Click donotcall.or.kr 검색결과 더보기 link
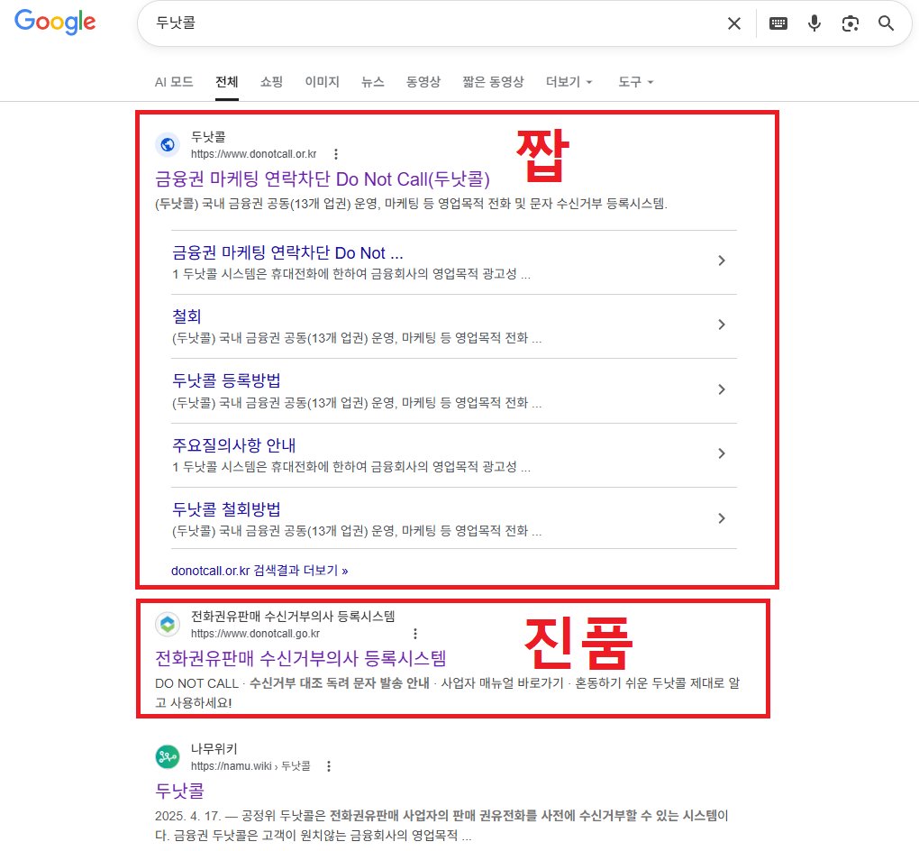The height and width of the screenshot is (851, 919). click(x=259, y=571)
